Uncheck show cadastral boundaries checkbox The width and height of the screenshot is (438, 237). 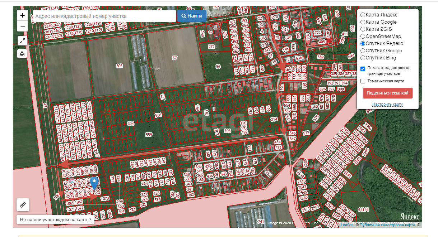click(x=363, y=68)
